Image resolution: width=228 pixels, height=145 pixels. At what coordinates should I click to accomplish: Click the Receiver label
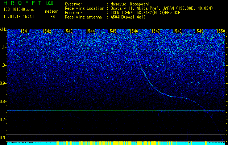coord(74,13)
